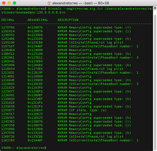Click decimal offset 1238565

[x=8, y=118]
